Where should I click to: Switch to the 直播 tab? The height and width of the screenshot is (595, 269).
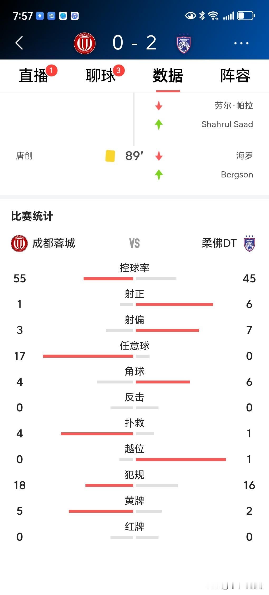pyautogui.click(x=33, y=76)
